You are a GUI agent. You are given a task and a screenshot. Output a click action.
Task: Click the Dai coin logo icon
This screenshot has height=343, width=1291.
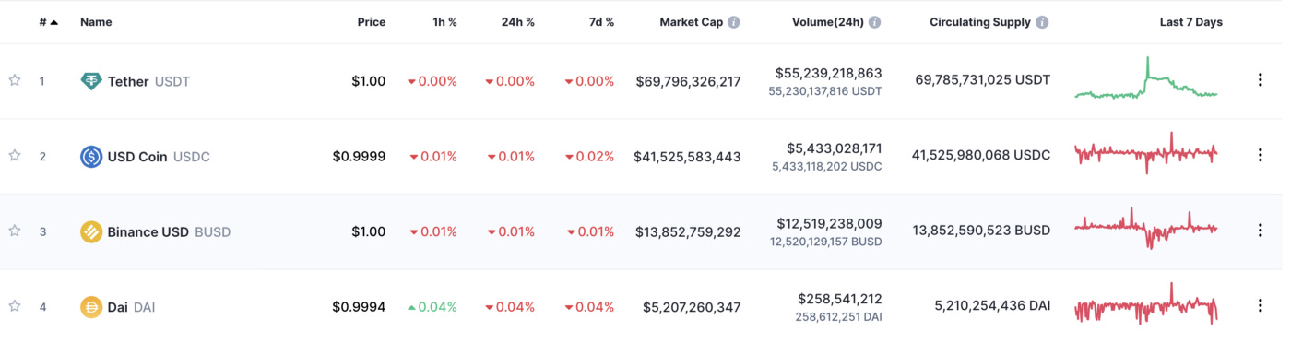pos(91,307)
